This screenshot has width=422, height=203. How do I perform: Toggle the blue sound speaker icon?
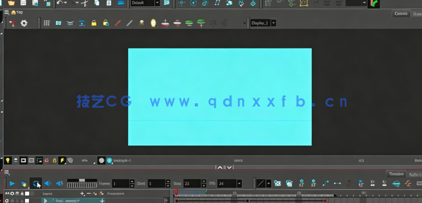[x=48, y=184]
